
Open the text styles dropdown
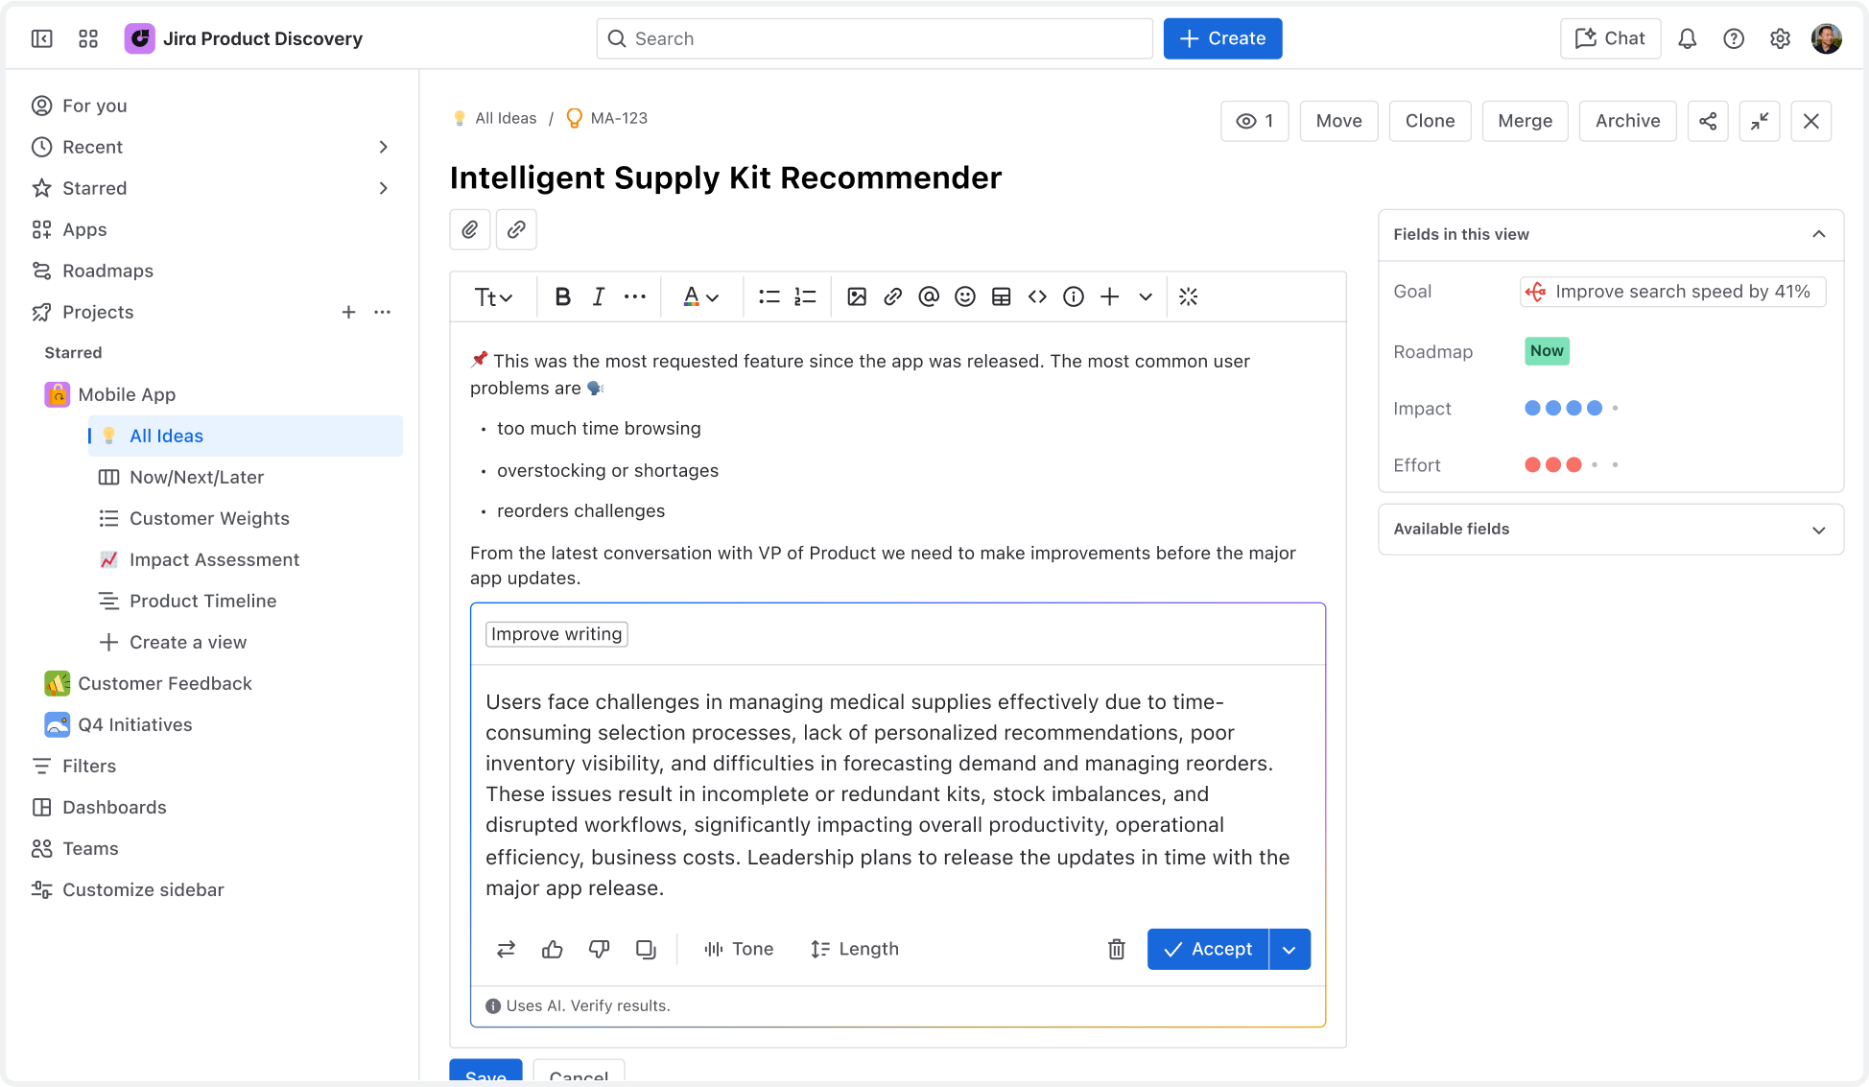point(493,296)
